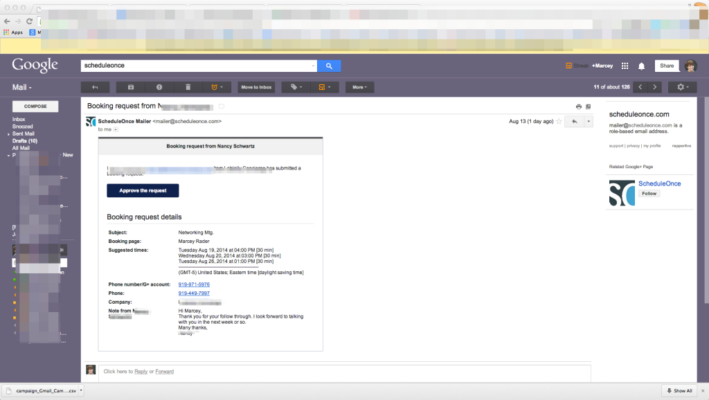Click your own avatar beside the reply box
The width and height of the screenshot is (709, 400).
[x=91, y=370]
